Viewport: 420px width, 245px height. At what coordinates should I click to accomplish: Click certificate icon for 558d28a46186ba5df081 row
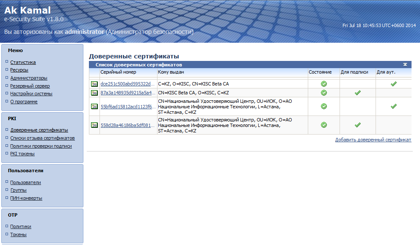coord(94,125)
